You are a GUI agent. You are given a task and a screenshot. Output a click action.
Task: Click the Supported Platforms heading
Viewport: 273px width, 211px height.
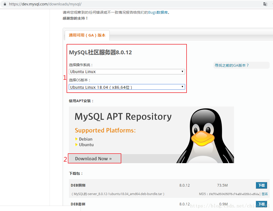[x=105, y=130]
